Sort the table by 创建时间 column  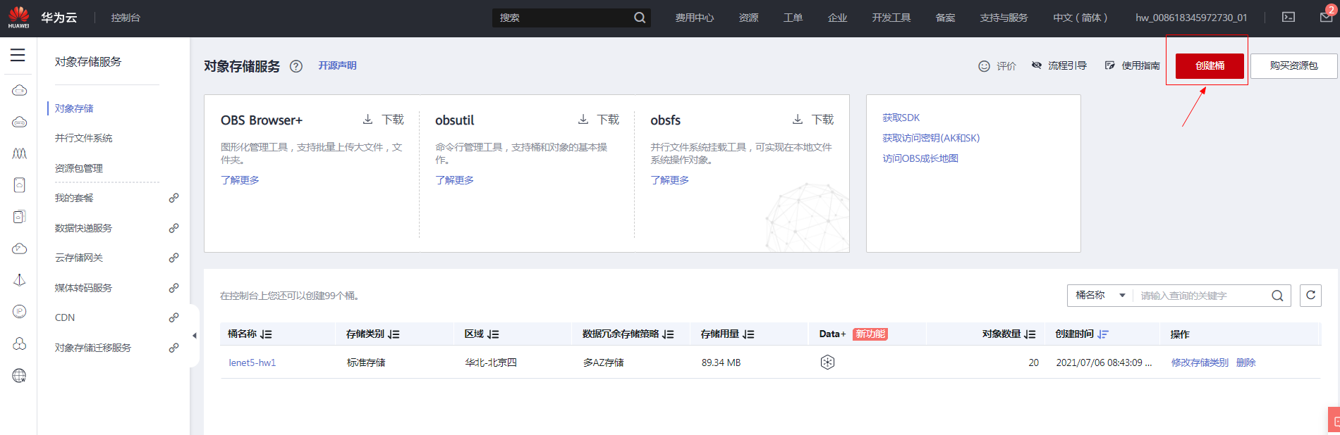coord(1103,334)
